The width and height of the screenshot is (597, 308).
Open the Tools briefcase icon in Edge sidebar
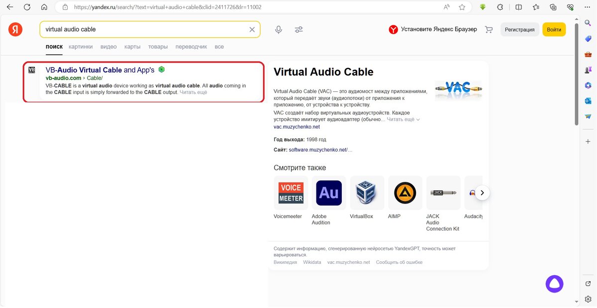click(588, 54)
